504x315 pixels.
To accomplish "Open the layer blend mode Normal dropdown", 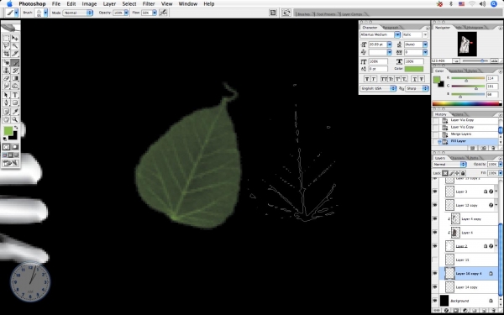I will 449,165.
